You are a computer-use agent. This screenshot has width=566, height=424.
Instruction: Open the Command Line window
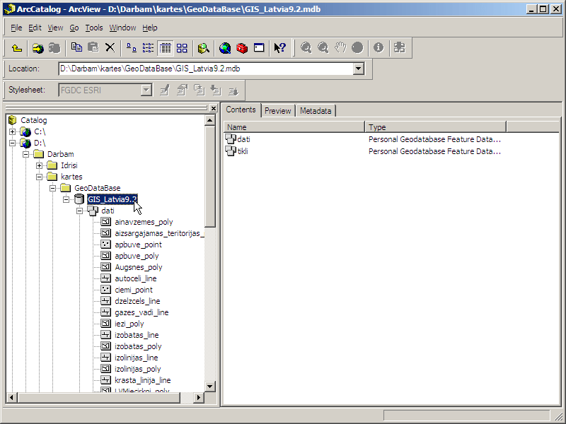259,48
